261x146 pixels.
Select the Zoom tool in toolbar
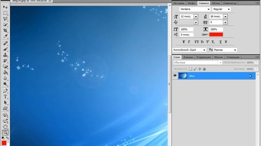[5, 133]
